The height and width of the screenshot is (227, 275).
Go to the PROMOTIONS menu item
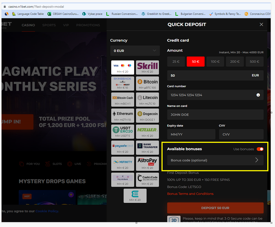coord(88,25)
